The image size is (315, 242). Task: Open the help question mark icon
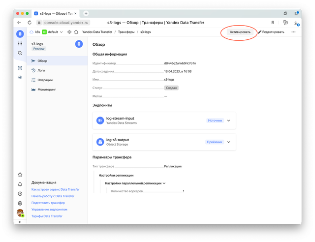tap(20, 193)
